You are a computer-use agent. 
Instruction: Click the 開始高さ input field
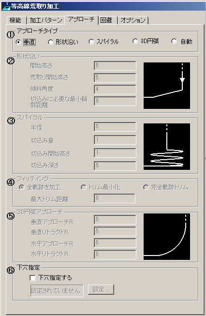(115, 66)
